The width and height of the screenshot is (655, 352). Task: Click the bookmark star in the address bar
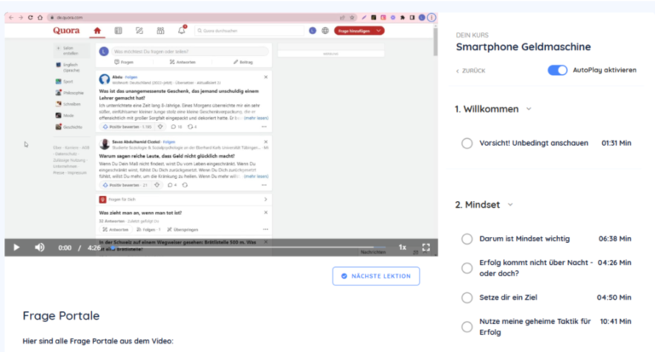click(x=351, y=18)
